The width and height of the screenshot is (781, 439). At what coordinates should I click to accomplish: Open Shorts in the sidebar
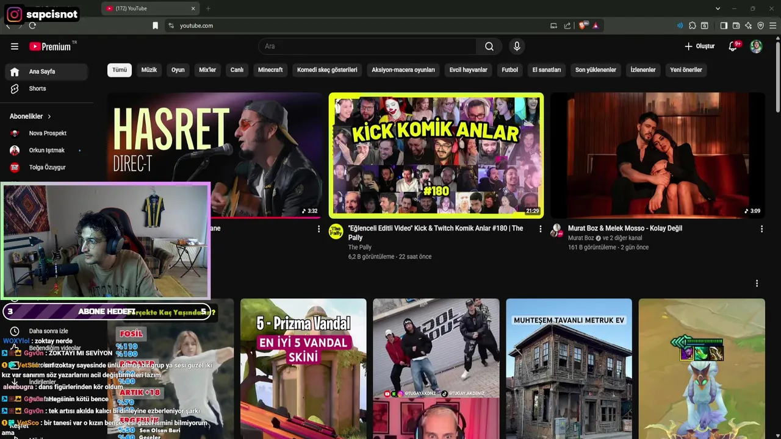click(48, 88)
